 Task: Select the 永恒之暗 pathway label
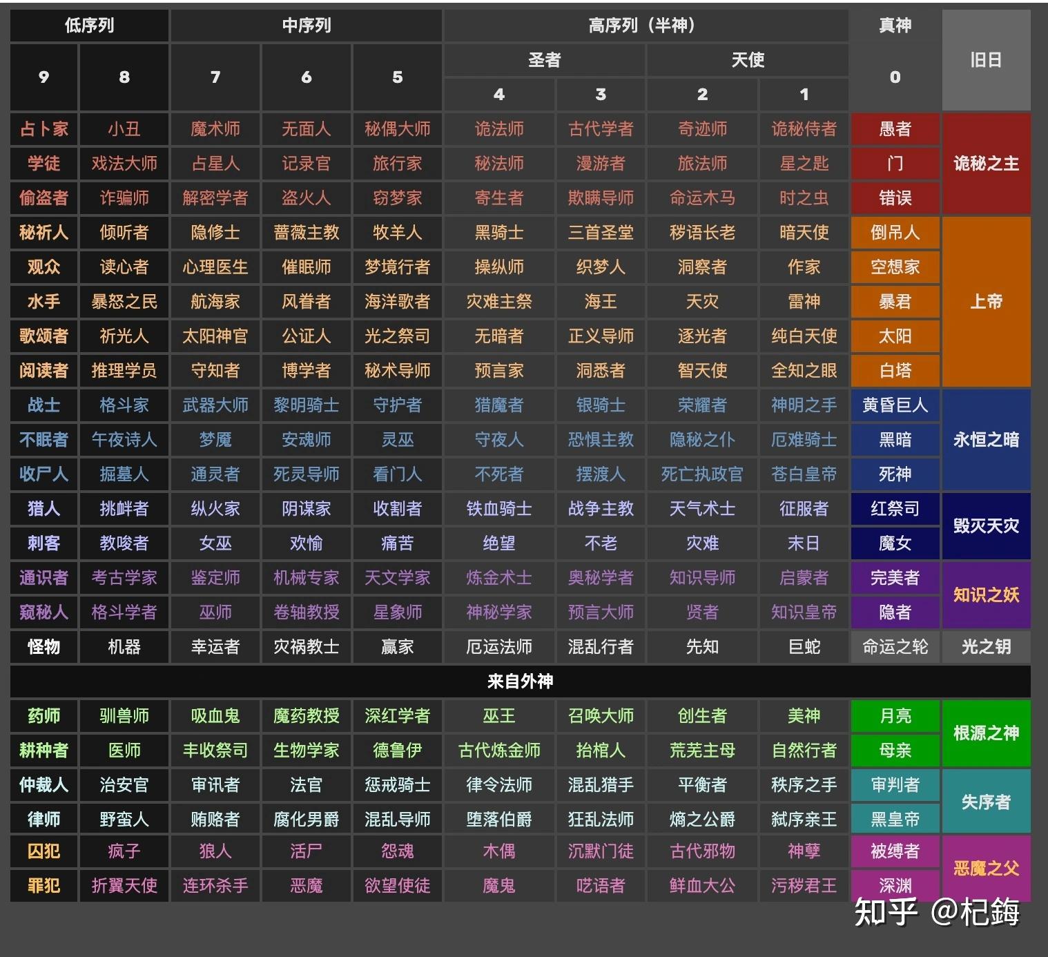point(987,440)
